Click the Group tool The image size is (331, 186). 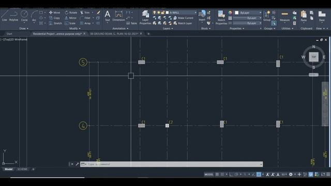267,16
